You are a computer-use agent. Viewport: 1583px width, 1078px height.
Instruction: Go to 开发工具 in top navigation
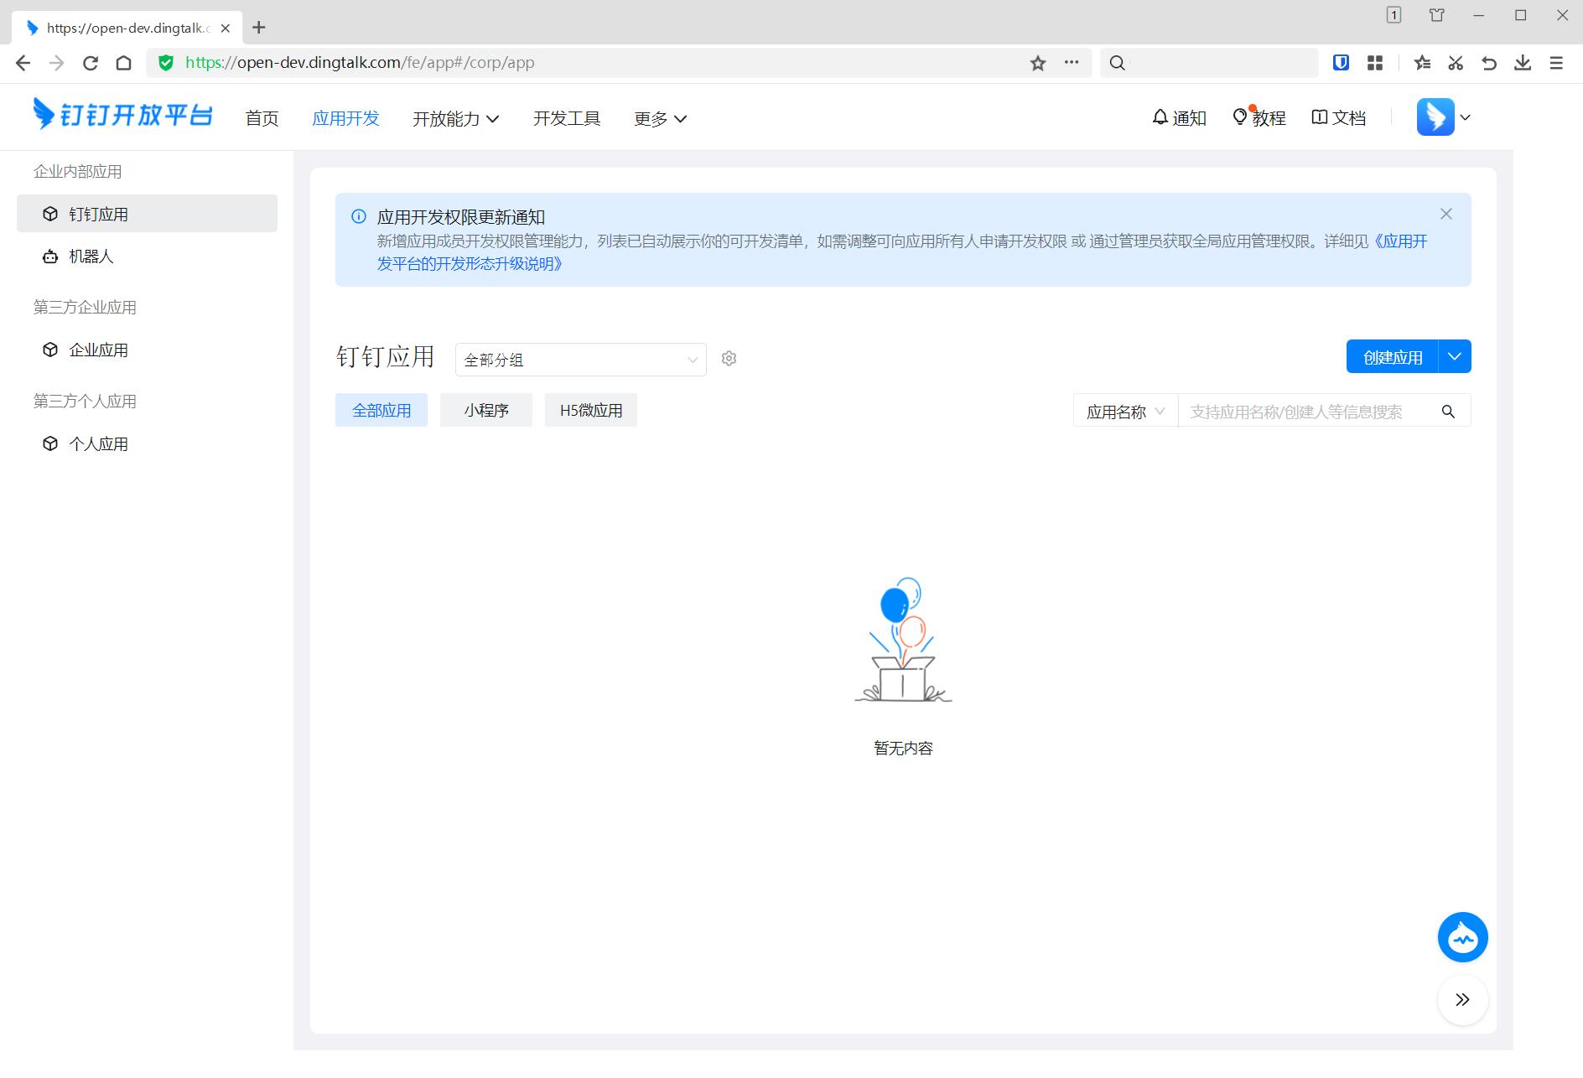567,119
